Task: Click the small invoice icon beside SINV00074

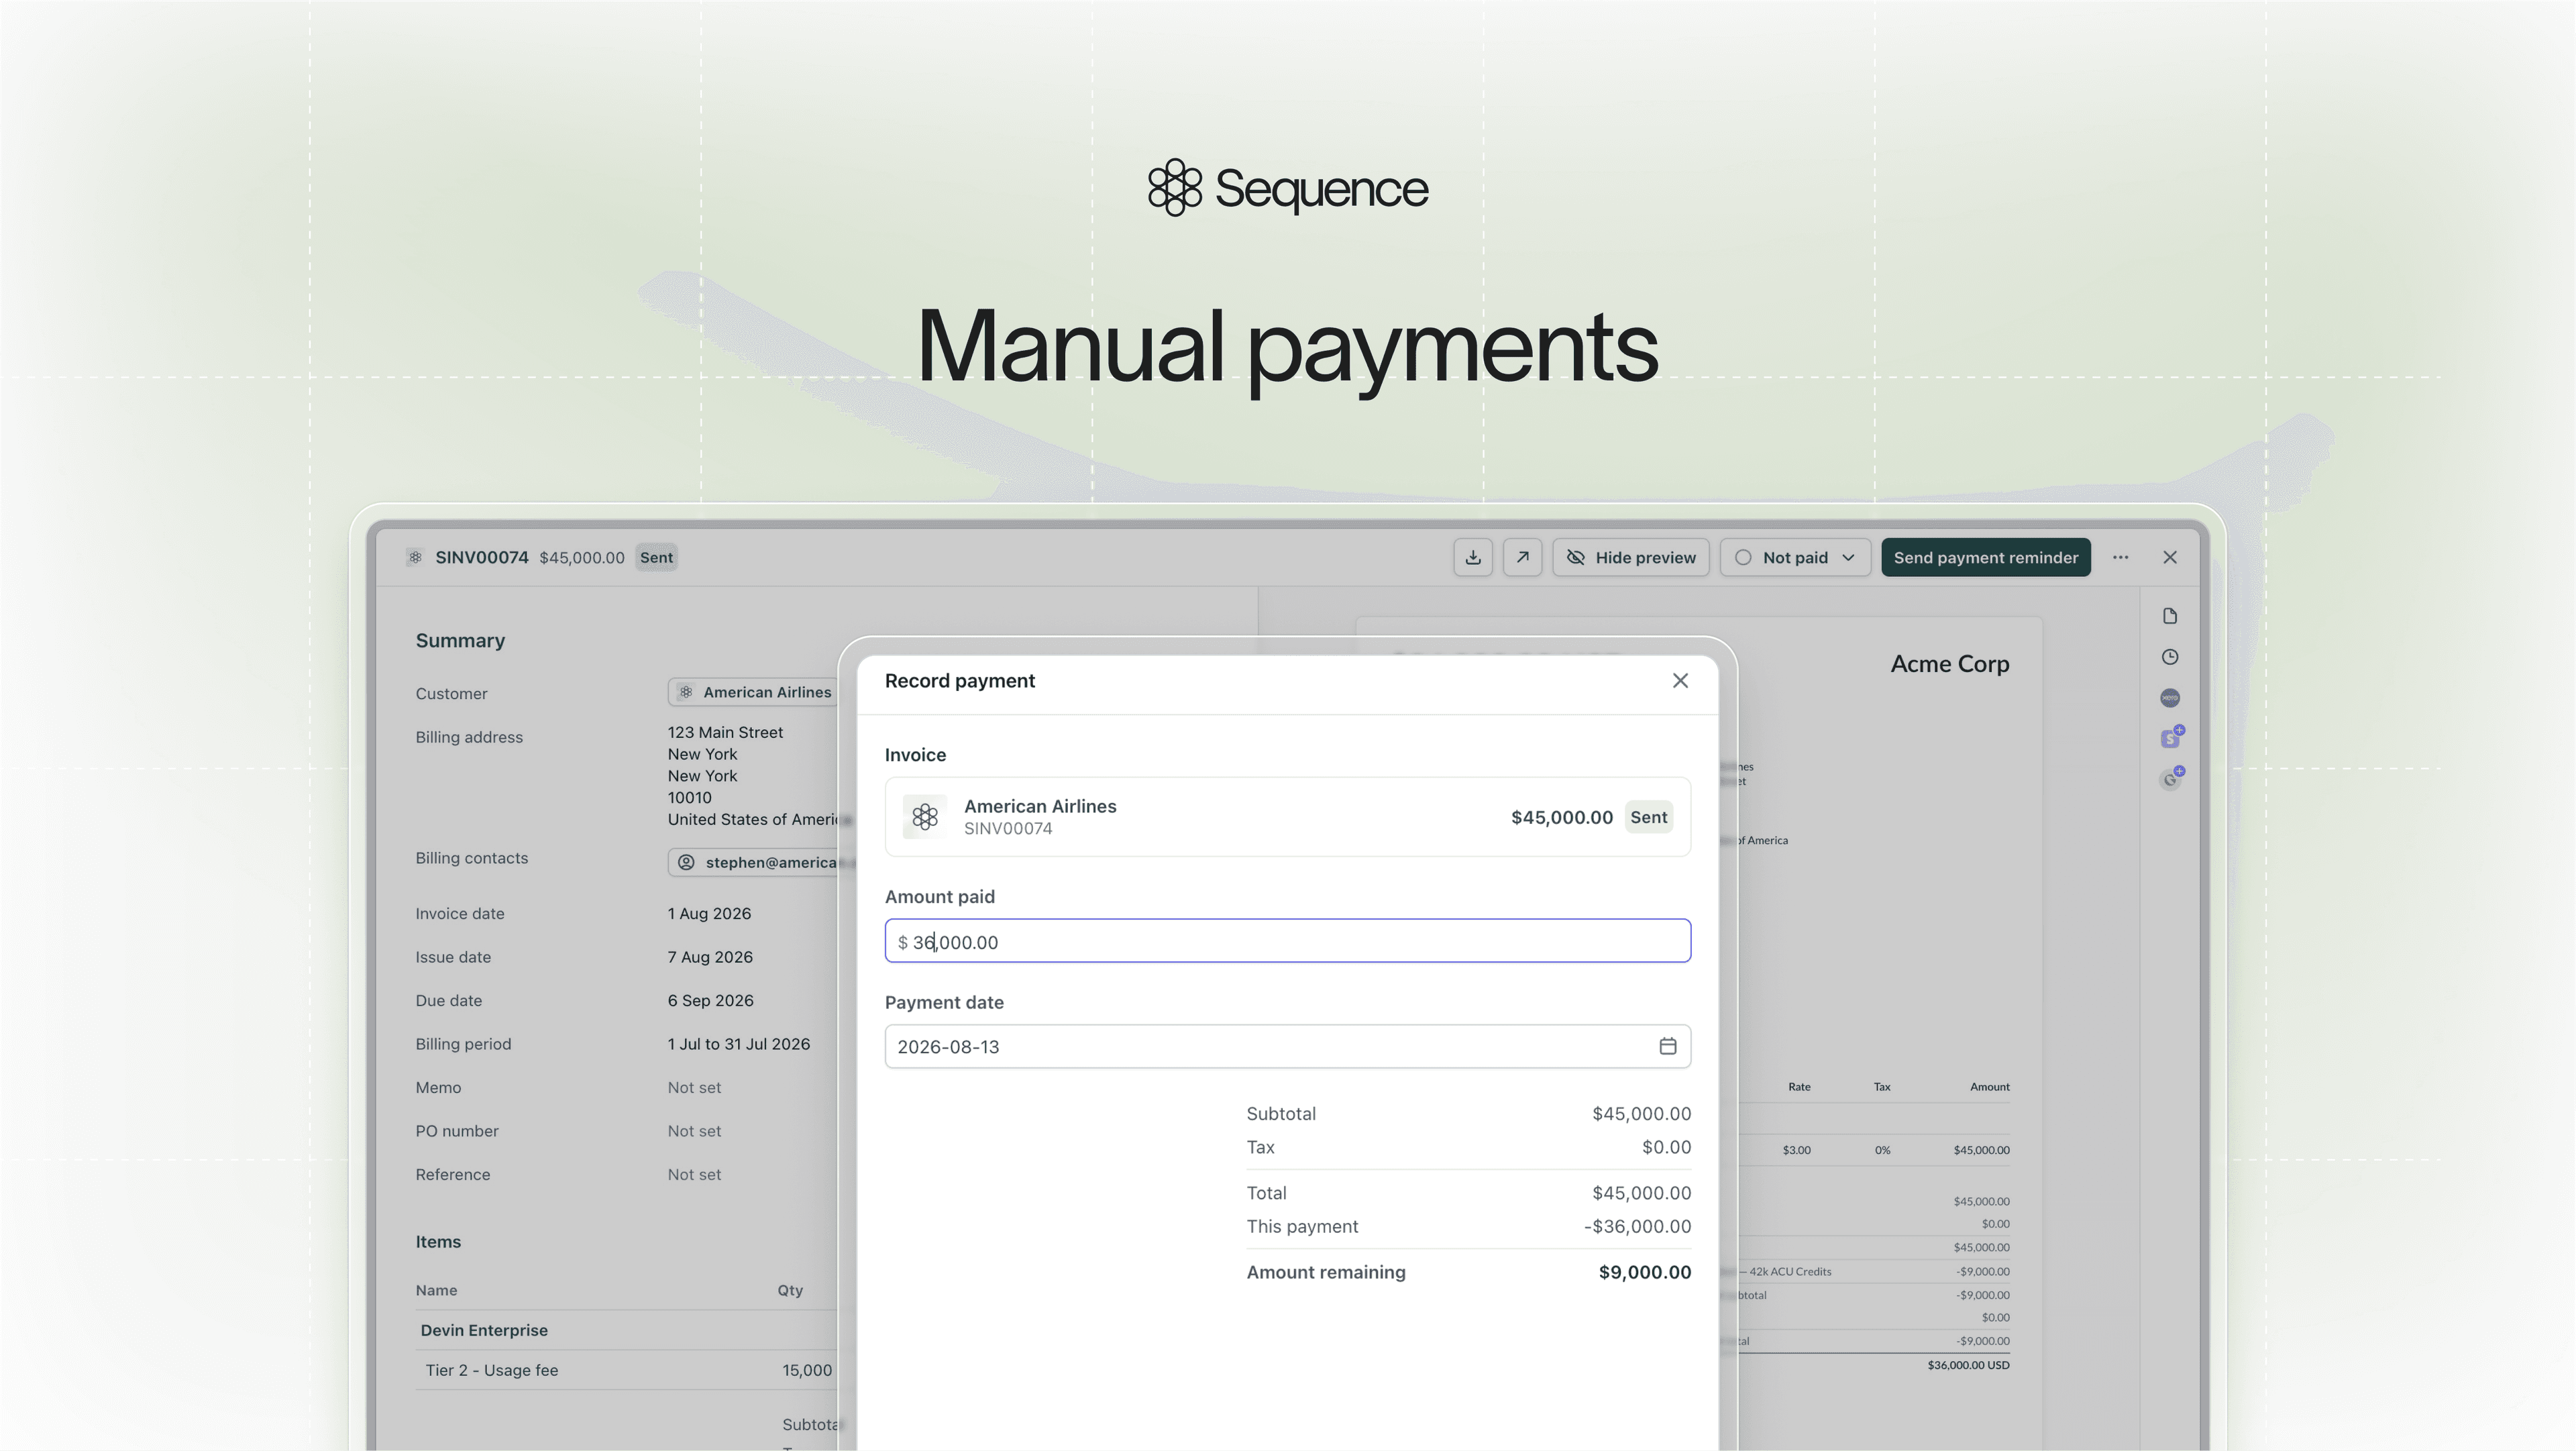Action: coord(415,557)
